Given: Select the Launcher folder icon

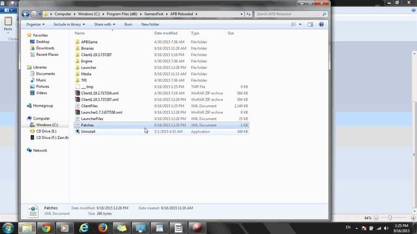Looking at the screenshot, I should [78, 68].
